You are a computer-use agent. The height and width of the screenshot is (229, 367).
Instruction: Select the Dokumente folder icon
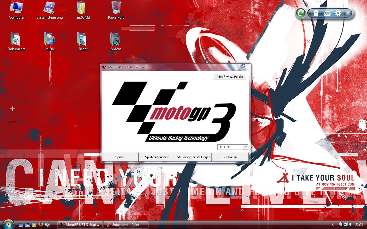[x=16, y=42]
